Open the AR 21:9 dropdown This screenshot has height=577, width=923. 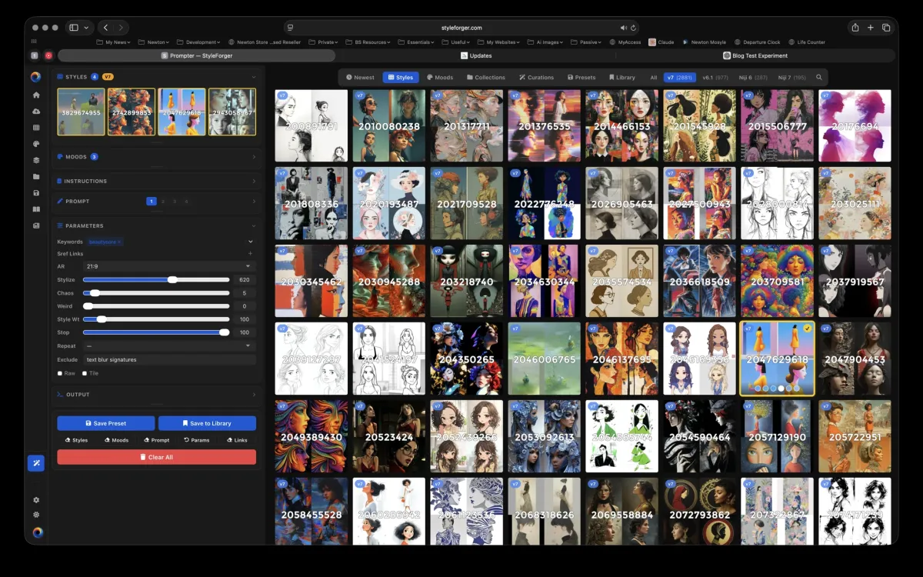[169, 266]
